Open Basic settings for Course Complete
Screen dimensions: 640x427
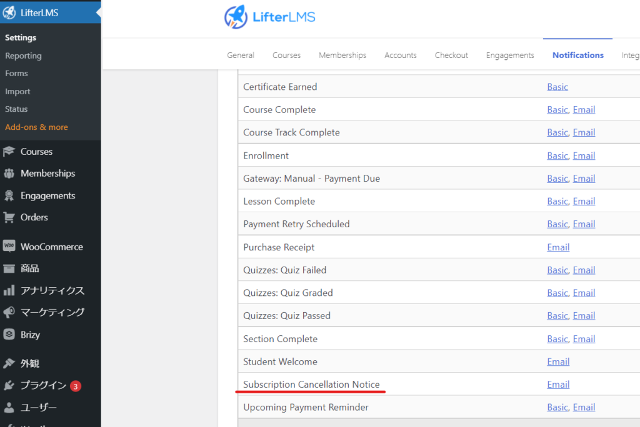click(x=557, y=110)
